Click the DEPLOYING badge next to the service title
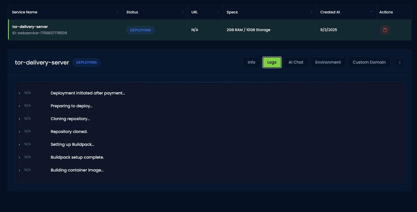Image resolution: width=417 pixels, height=212 pixels. point(86,62)
